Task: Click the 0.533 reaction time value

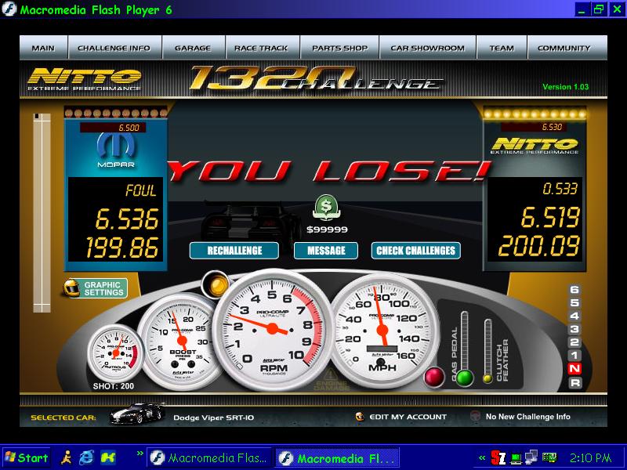Action: 560,189
